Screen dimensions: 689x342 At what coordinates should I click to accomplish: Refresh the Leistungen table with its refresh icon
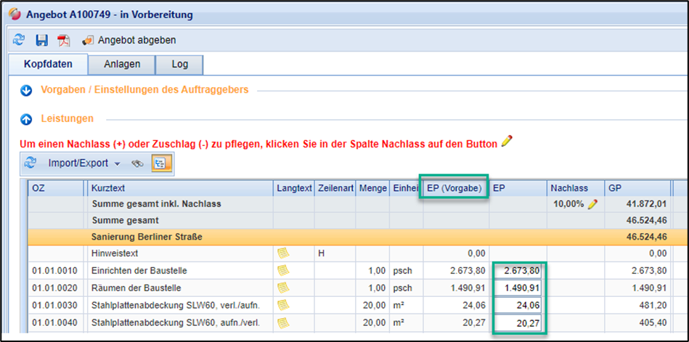tap(30, 163)
